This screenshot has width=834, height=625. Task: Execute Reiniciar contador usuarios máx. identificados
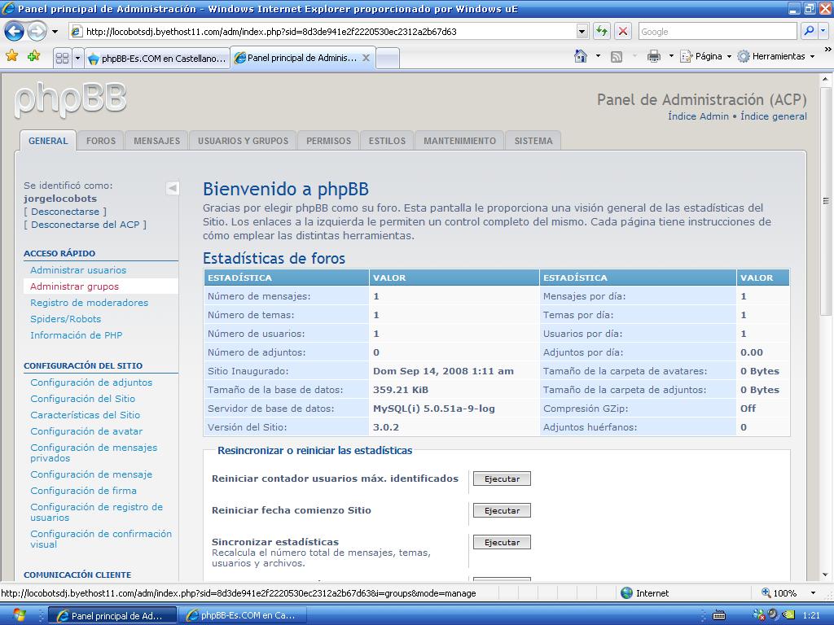(502, 479)
